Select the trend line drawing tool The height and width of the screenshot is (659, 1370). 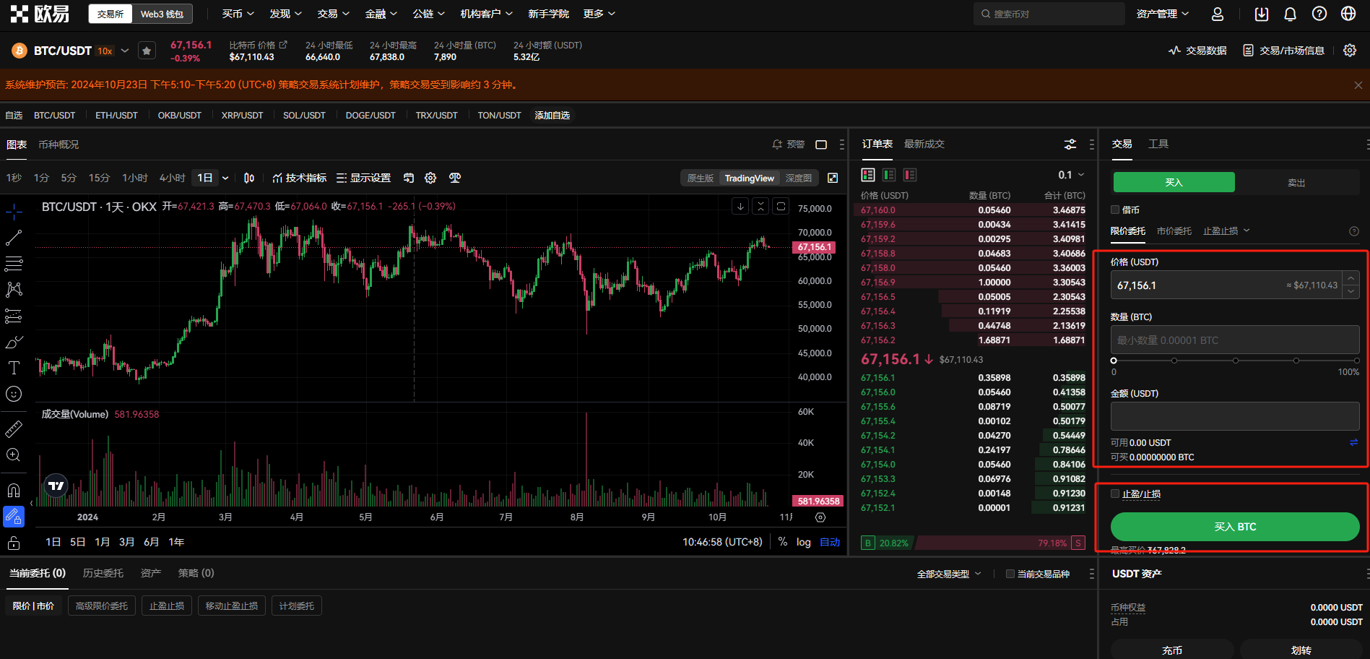point(14,238)
